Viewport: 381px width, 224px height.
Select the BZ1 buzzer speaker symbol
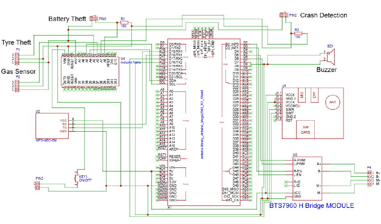pos(331,56)
